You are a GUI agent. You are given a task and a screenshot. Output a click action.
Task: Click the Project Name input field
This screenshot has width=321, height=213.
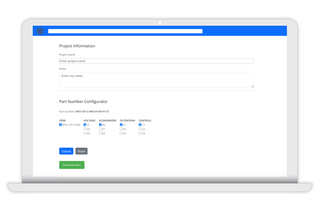coord(156,61)
